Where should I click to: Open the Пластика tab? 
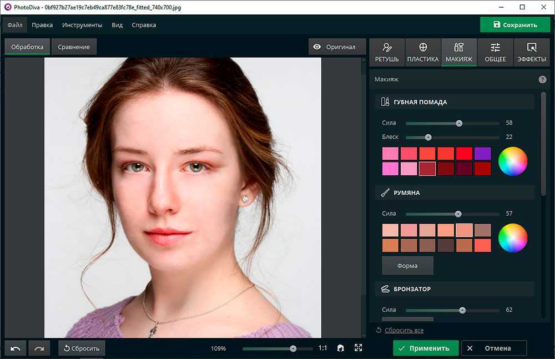tap(423, 52)
